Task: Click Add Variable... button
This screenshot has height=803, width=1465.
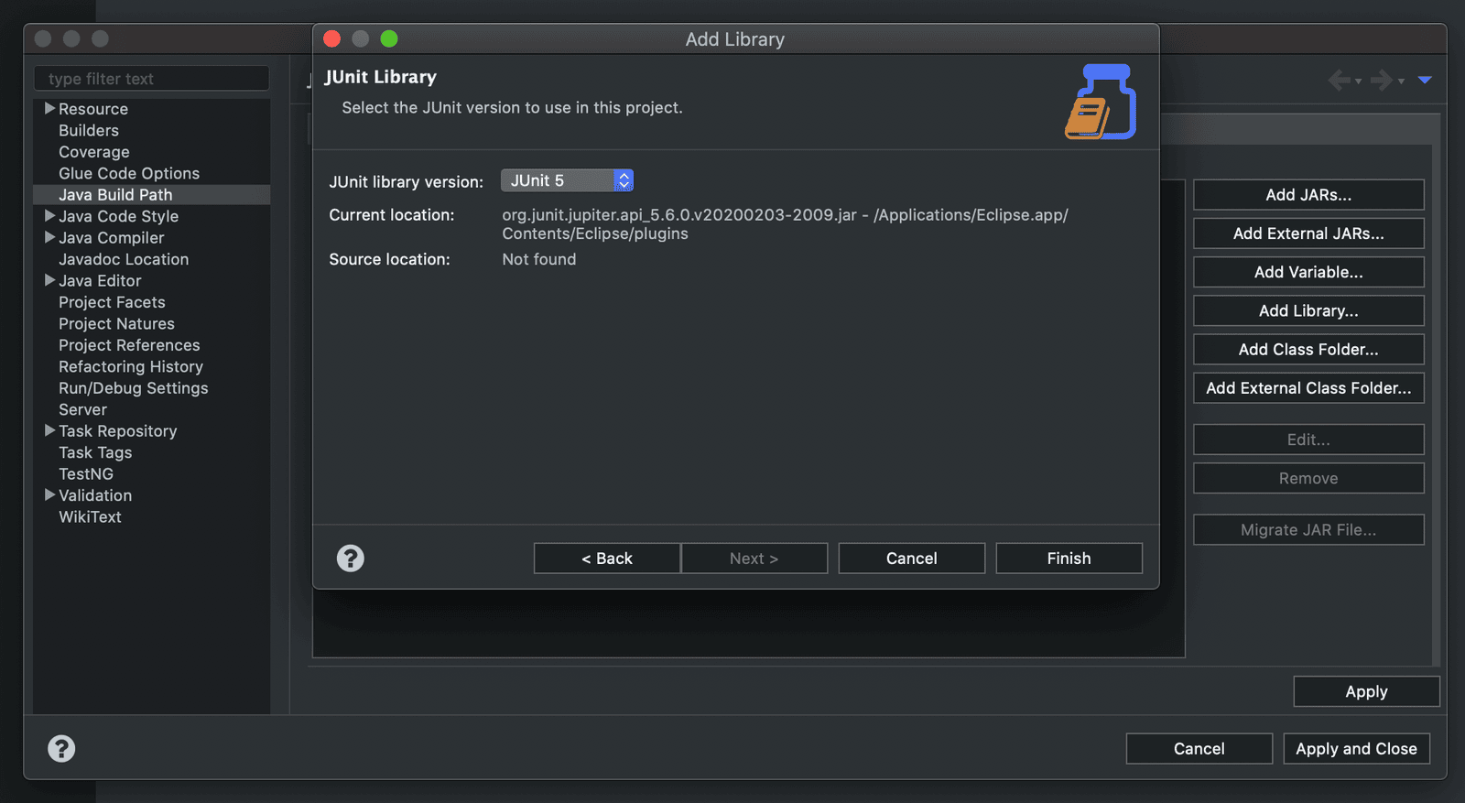Action: click(x=1308, y=272)
